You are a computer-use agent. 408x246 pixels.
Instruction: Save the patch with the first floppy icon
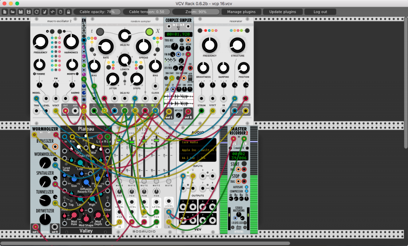pyautogui.click(x=21, y=12)
